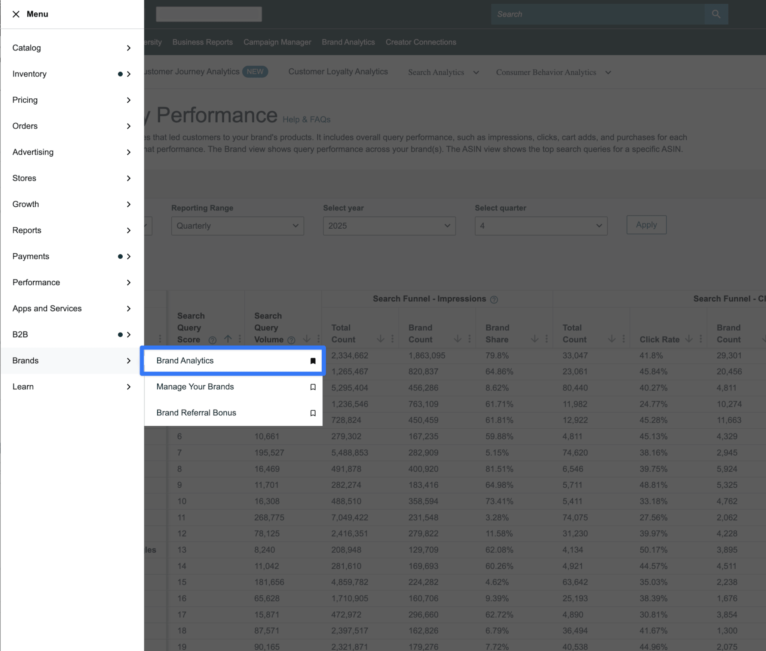Go to Campaign Manager tab
Viewport: 766px width, 651px height.
point(277,42)
